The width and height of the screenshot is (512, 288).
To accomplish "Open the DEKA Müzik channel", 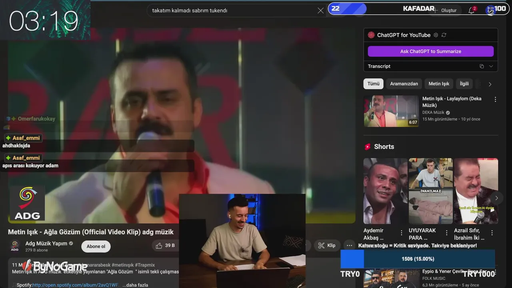I will coord(433,112).
